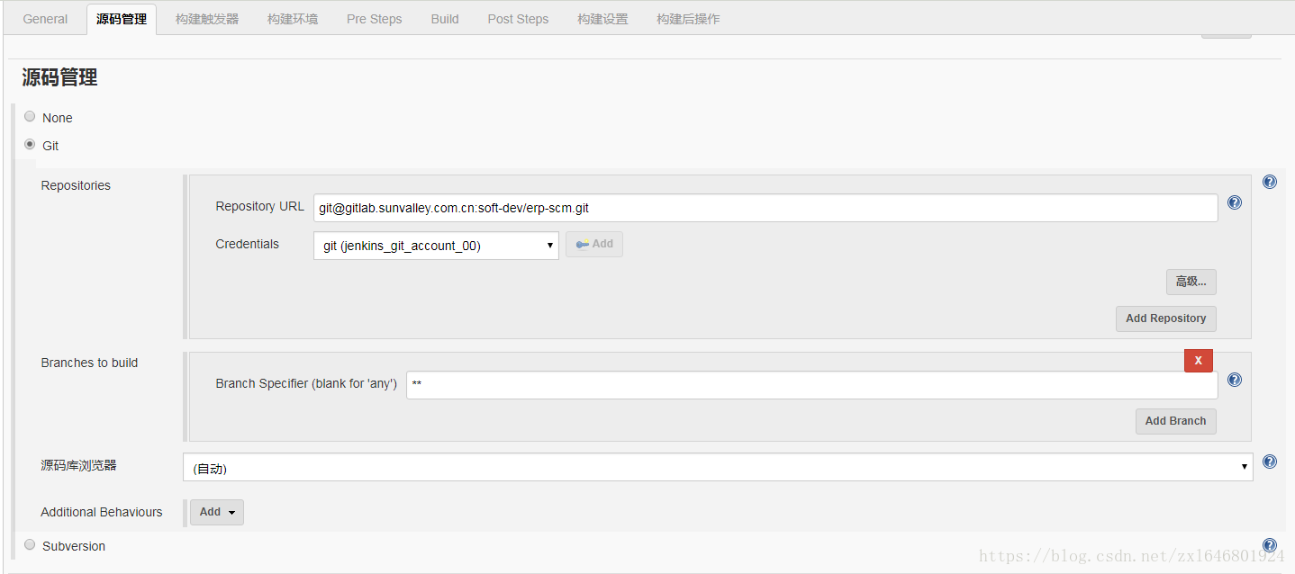Select the Git source control option
The width and height of the screenshot is (1295, 574).
pos(30,144)
